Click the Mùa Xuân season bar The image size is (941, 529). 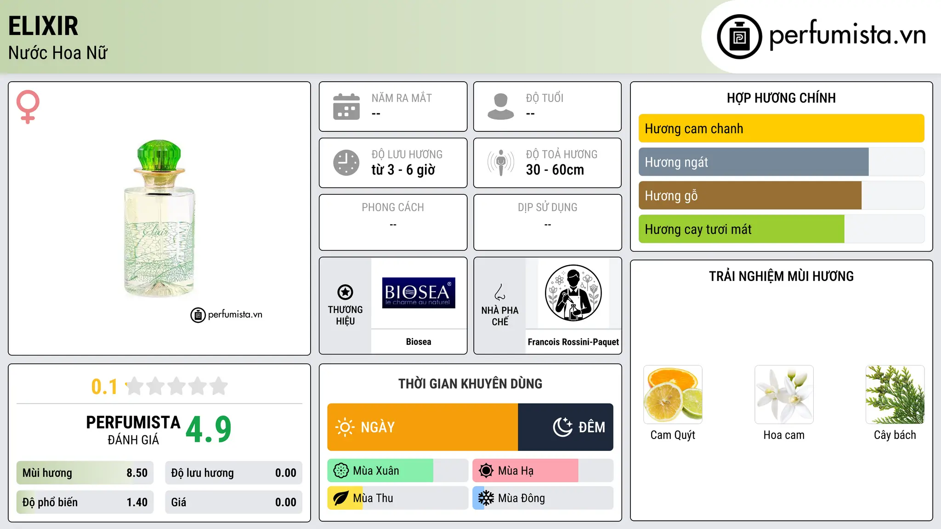coord(397,471)
